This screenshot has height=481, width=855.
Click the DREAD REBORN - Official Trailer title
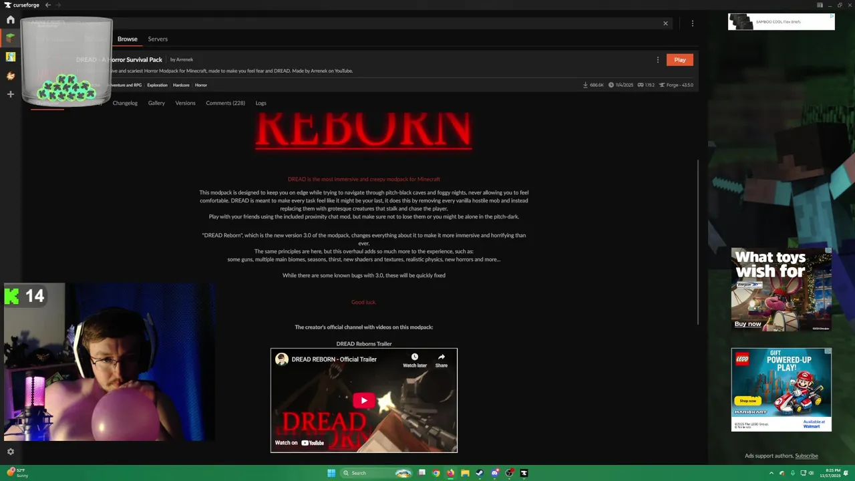[x=334, y=359]
